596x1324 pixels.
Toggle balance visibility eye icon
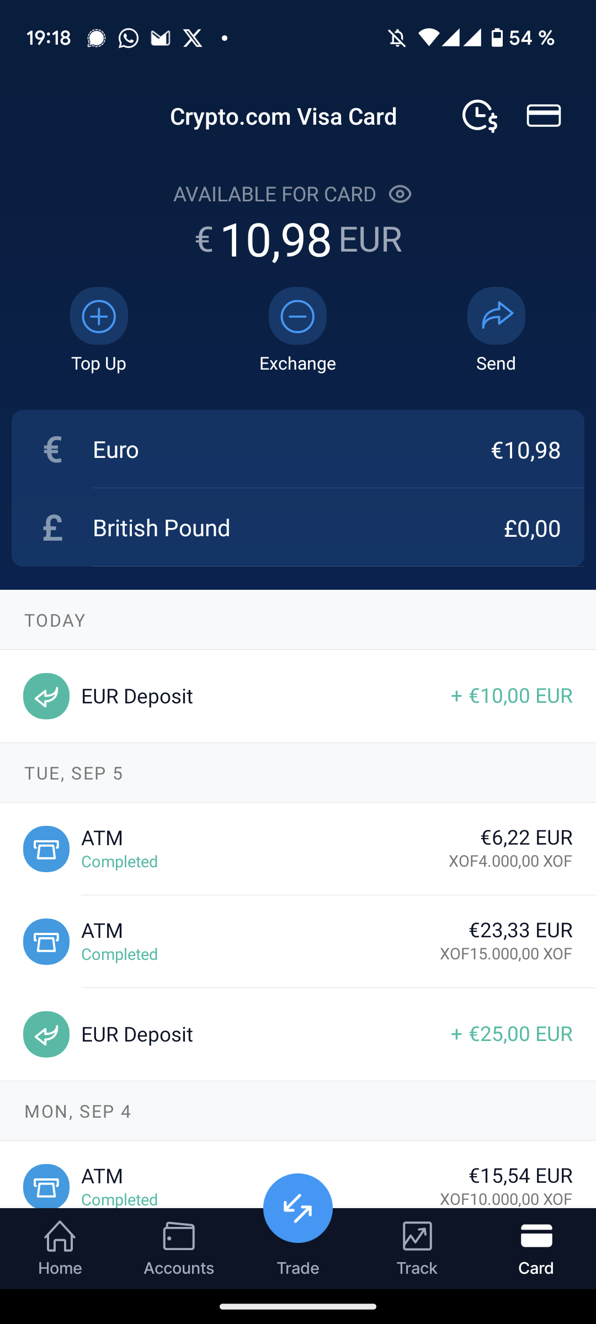pyautogui.click(x=400, y=194)
